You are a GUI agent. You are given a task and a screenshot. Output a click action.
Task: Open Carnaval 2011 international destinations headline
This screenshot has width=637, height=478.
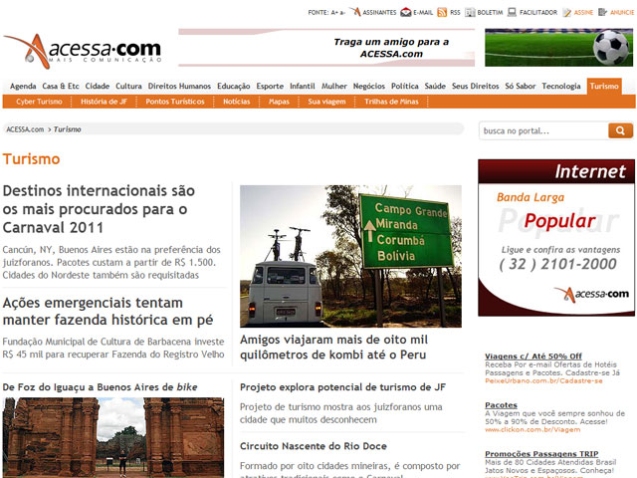click(x=99, y=209)
